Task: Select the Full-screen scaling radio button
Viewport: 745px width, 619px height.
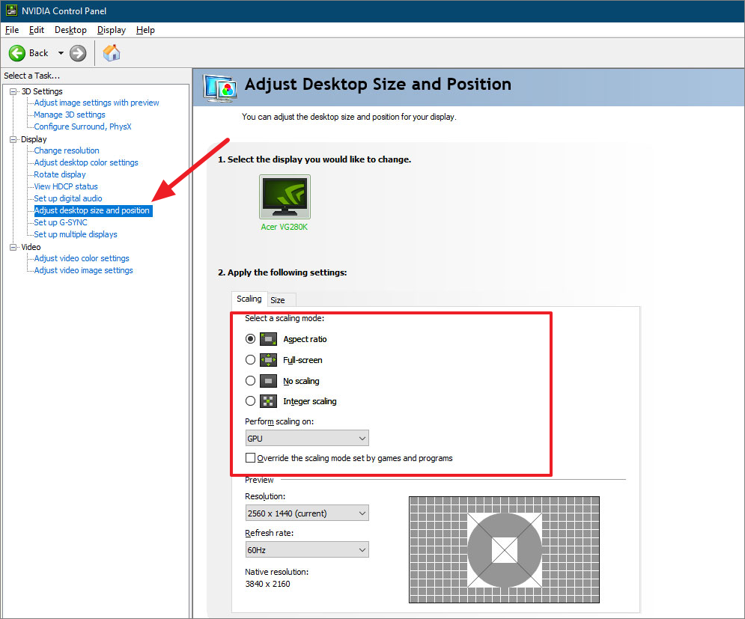Action: (x=250, y=359)
